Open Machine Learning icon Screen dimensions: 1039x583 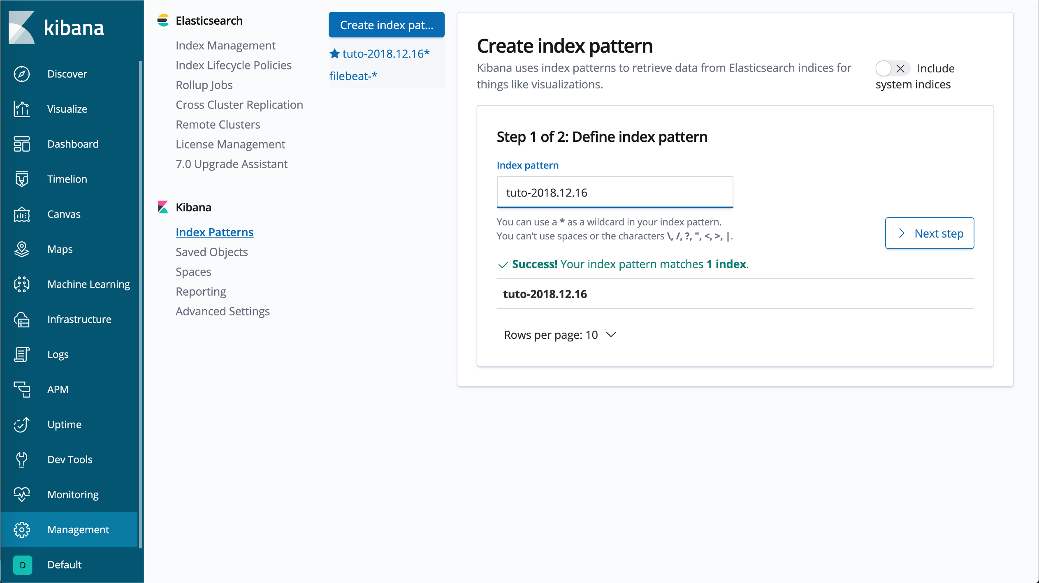21,284
